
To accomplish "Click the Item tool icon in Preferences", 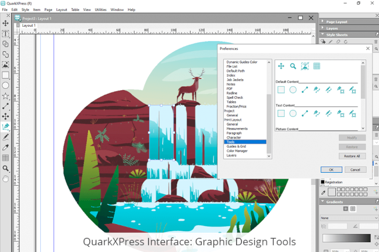I will point(281,66).
